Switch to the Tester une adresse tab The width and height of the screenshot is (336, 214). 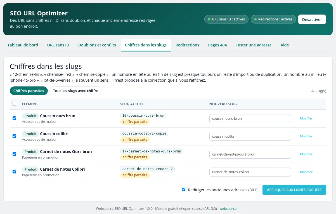(254, 45)
